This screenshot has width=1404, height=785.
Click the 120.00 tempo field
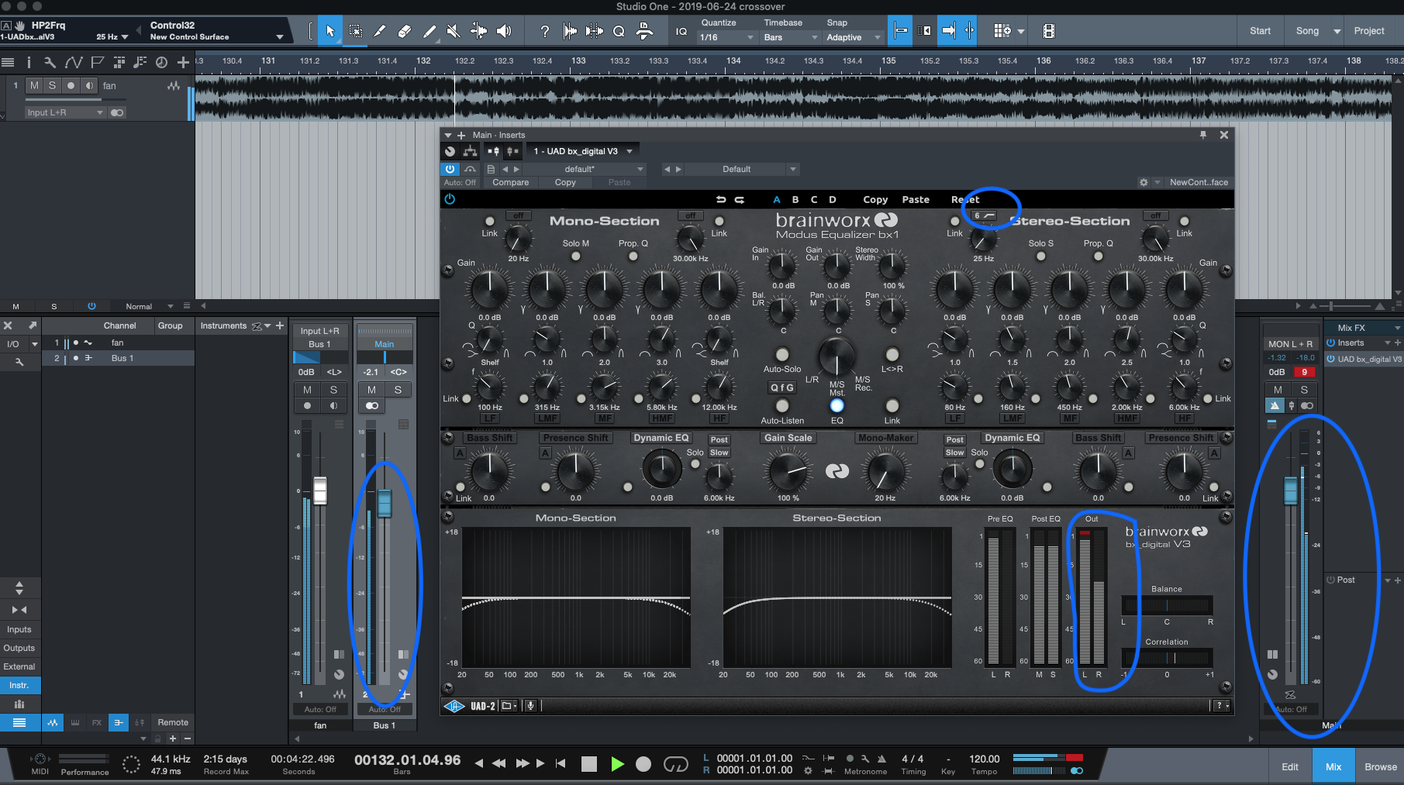(984, 759)
